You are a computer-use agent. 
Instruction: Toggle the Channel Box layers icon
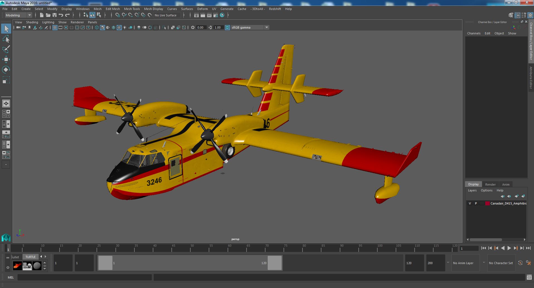click(530, 15)
